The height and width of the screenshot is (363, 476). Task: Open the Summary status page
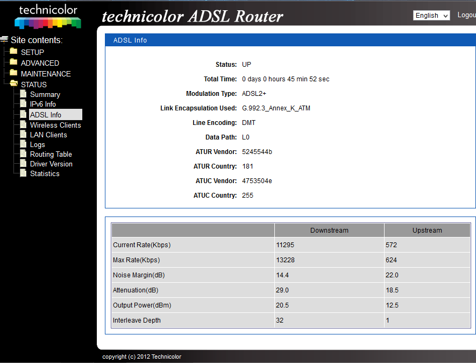pos(45,95)
